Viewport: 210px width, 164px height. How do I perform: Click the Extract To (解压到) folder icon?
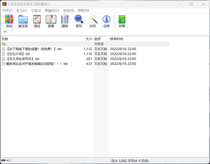[x=23, y=21]
